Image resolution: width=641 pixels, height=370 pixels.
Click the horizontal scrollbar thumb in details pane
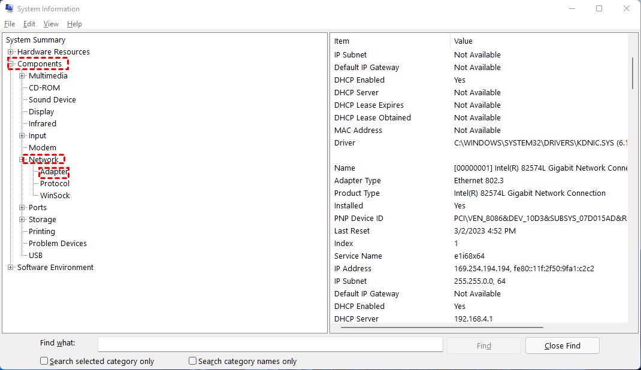pos(442,327)
